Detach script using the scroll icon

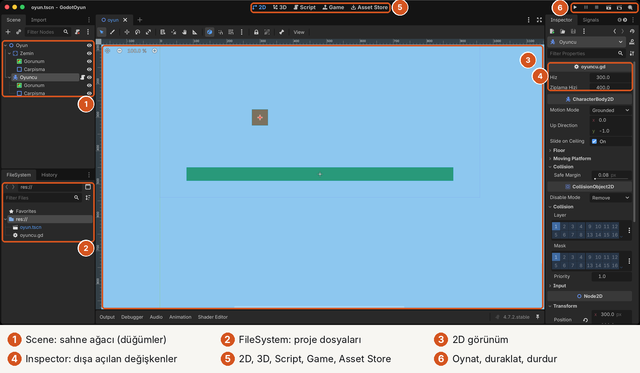click(x=78, y=32)
